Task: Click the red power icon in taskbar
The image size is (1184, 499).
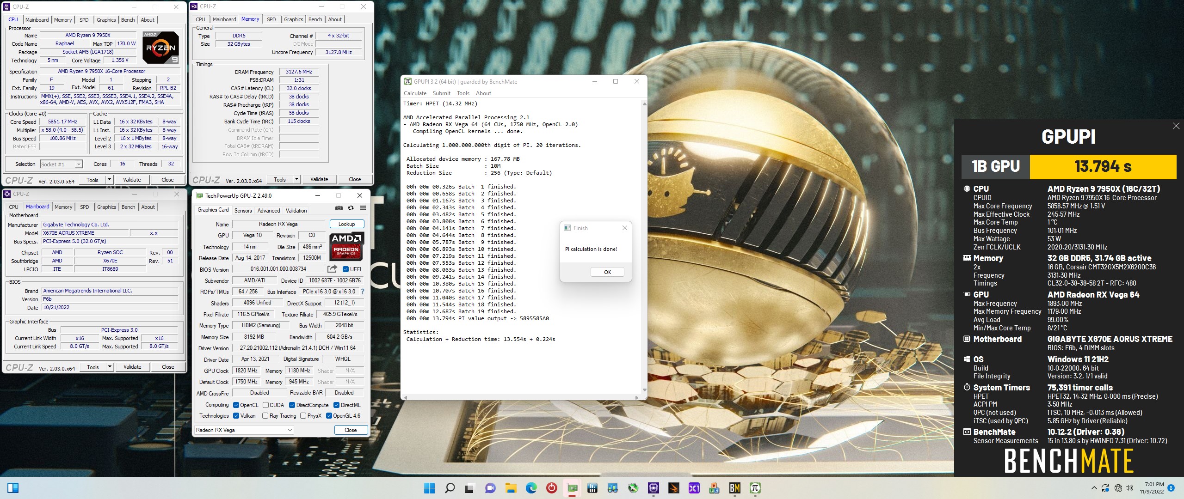Action: point(551,488)
